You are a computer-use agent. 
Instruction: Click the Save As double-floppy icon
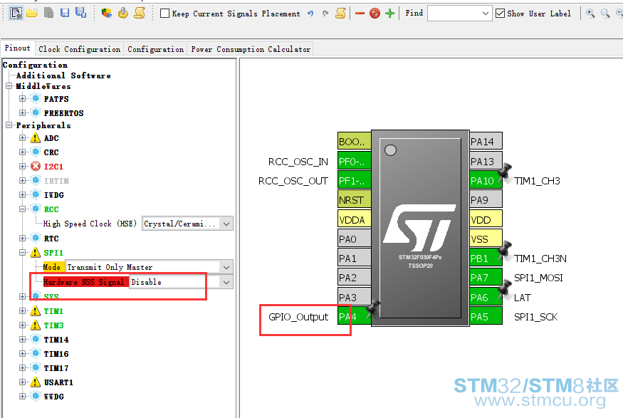[x=81, y=13]
